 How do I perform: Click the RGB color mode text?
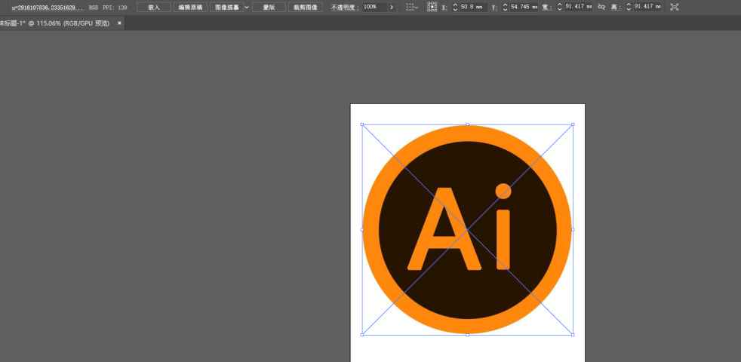tap(94, 8)
